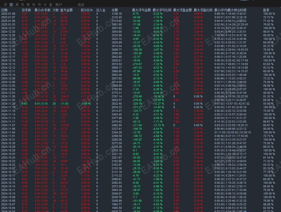Select the 2025.01.03 date row
Viewport: 281px width, 212px height.
(8, 24)
